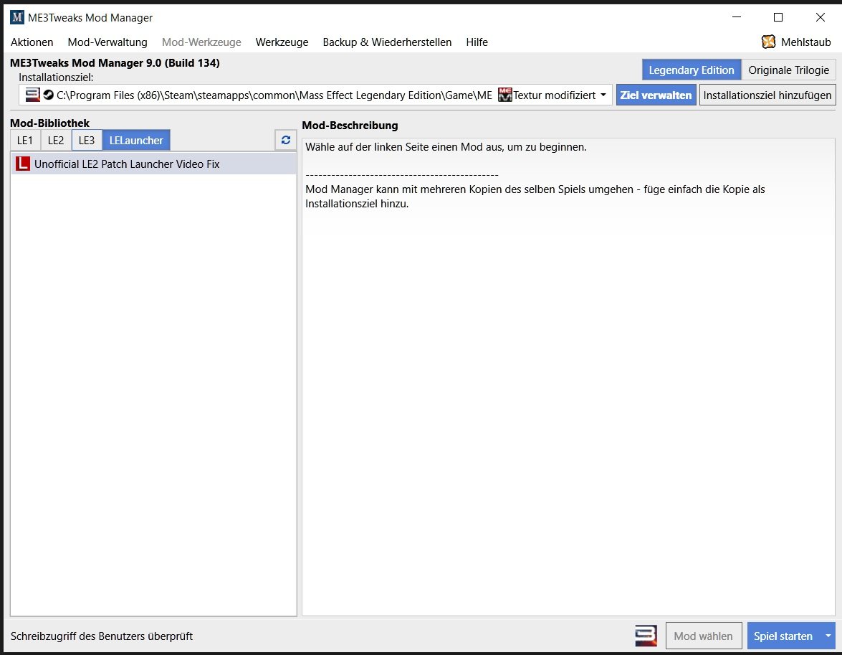
Task: Open the installation target dropdown arrow
Action: (x=603, y=95)
